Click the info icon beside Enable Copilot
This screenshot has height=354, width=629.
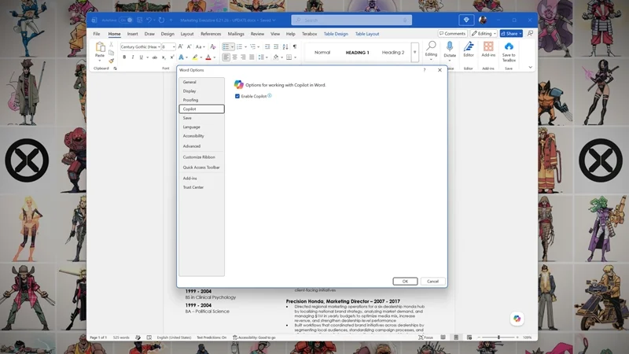(270, 95)
